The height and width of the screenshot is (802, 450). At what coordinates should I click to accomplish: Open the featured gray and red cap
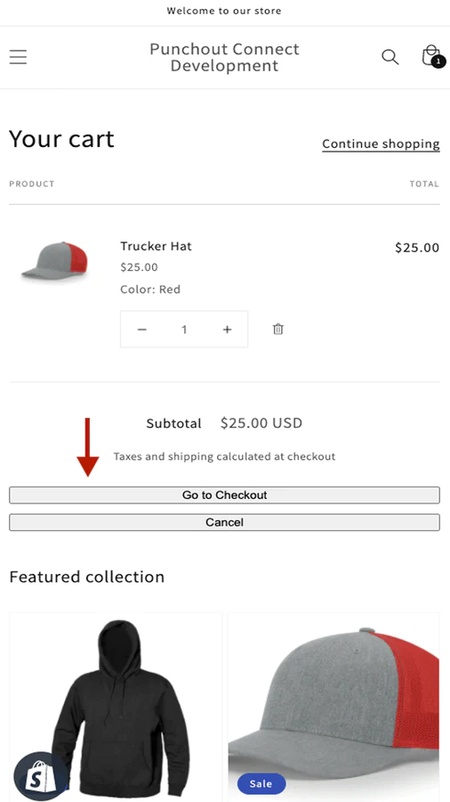[x=333, y=708]
